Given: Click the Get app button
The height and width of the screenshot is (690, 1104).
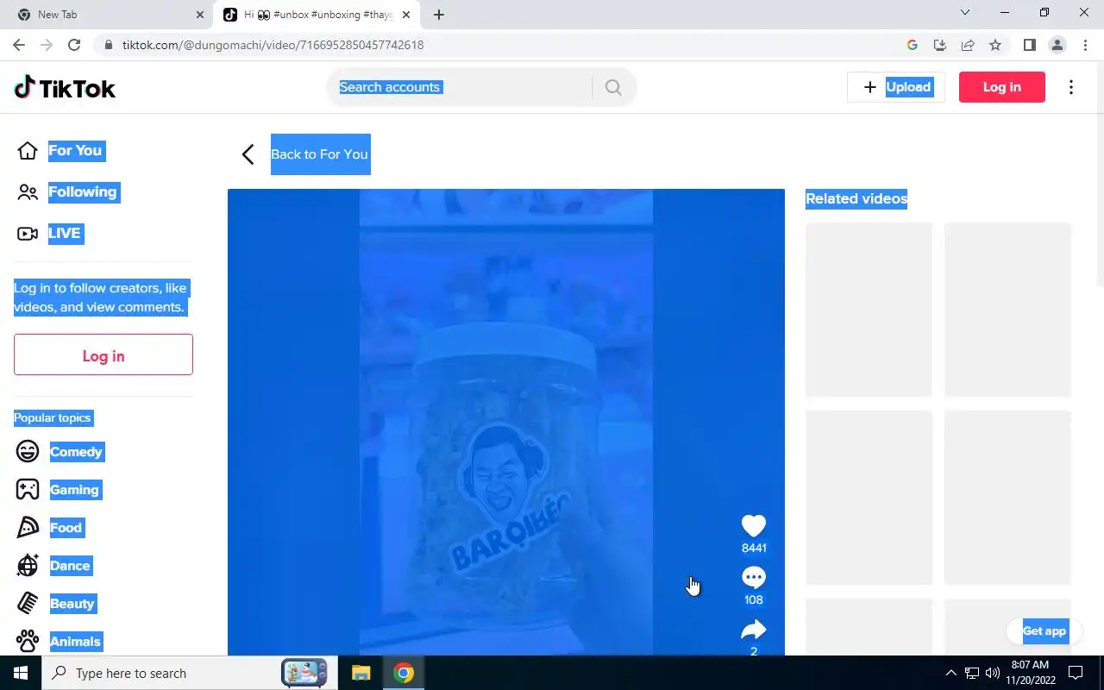Looking at the screenshot, I should (1044, 631).
